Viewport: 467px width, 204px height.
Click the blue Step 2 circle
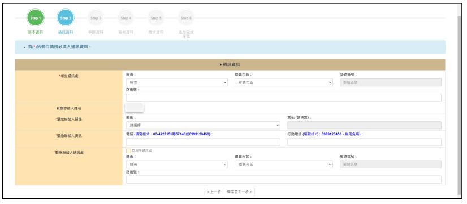point(66,18)
